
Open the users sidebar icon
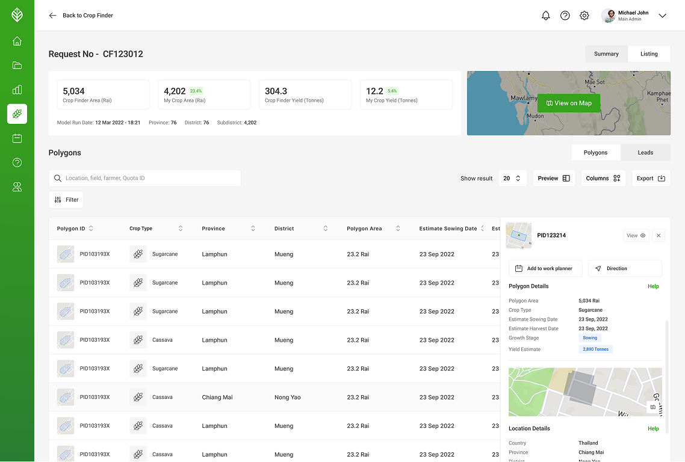click(x=17, y=187)
